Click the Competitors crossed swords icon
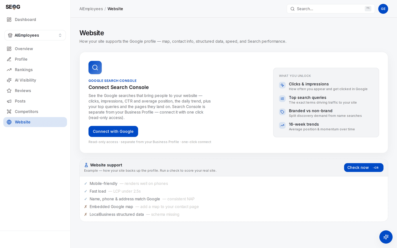Screen dimensions: 397x248 point(9,112)
